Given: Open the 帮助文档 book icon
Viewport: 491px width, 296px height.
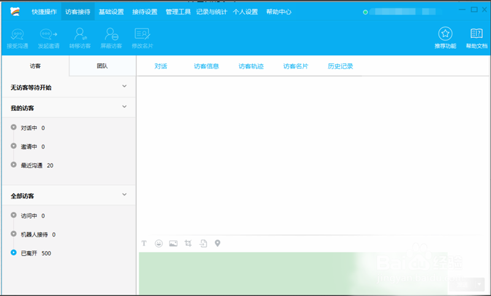Looking at the screenshot, I should click(x=476, y=34).
